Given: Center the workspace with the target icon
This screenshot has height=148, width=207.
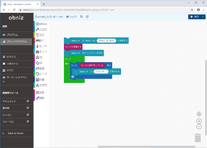Looking at the screenshot, I should click(199, 114).
